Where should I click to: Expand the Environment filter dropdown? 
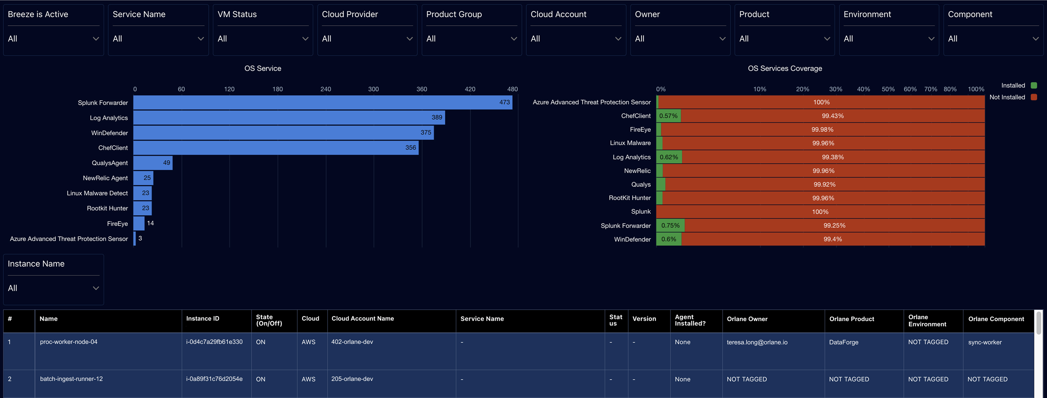pos(889,39)
